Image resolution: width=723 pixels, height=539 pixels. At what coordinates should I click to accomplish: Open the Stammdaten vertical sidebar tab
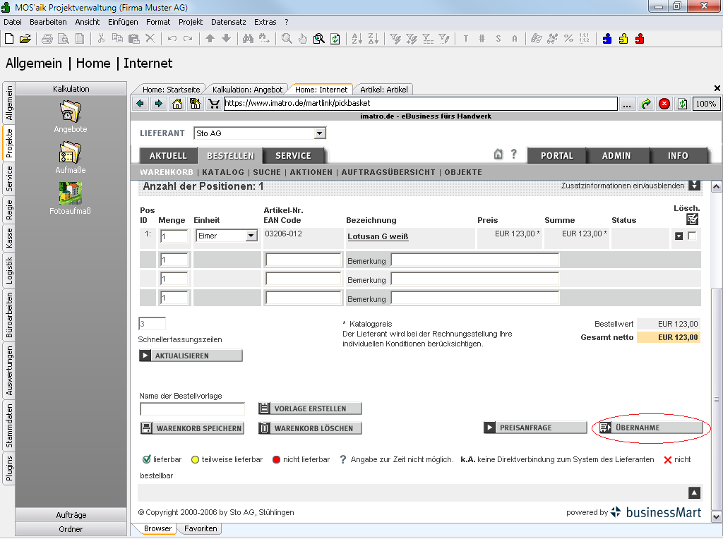(x=9, y=425)
